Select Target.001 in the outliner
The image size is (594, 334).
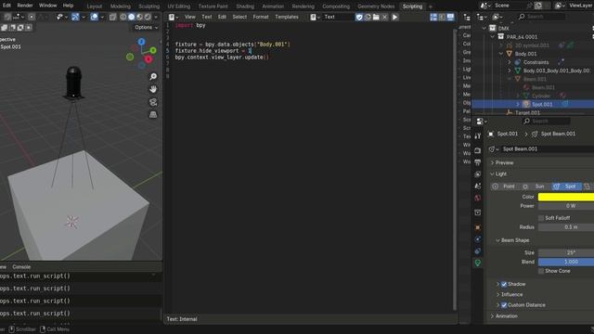(x=527, y=113)
